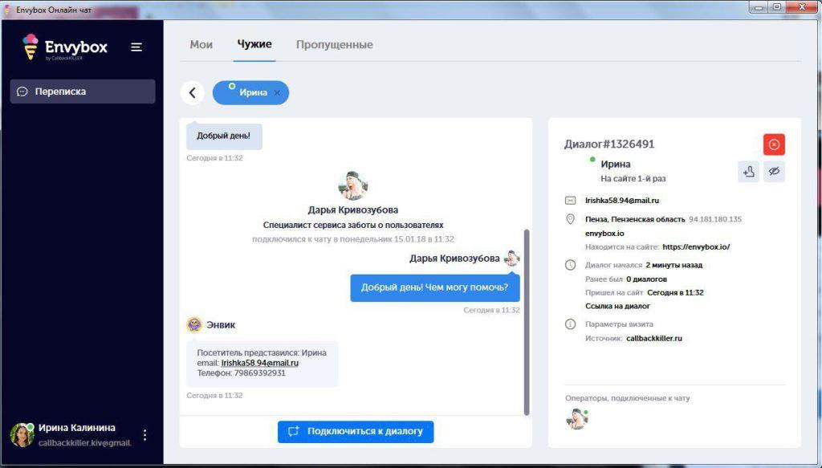
Task: Click the Добрый день! visitor message
Action: tap(224, 136)
